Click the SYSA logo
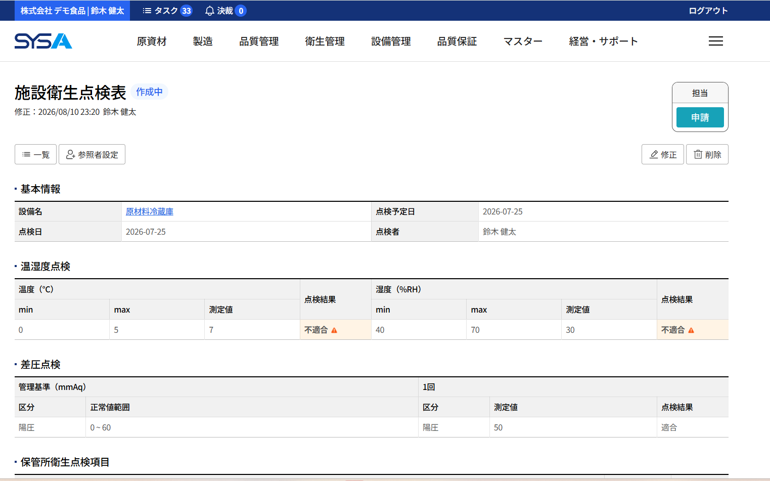 43,41
